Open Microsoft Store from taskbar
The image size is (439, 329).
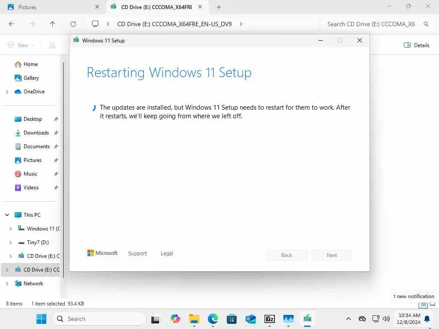tap(232, 319)
